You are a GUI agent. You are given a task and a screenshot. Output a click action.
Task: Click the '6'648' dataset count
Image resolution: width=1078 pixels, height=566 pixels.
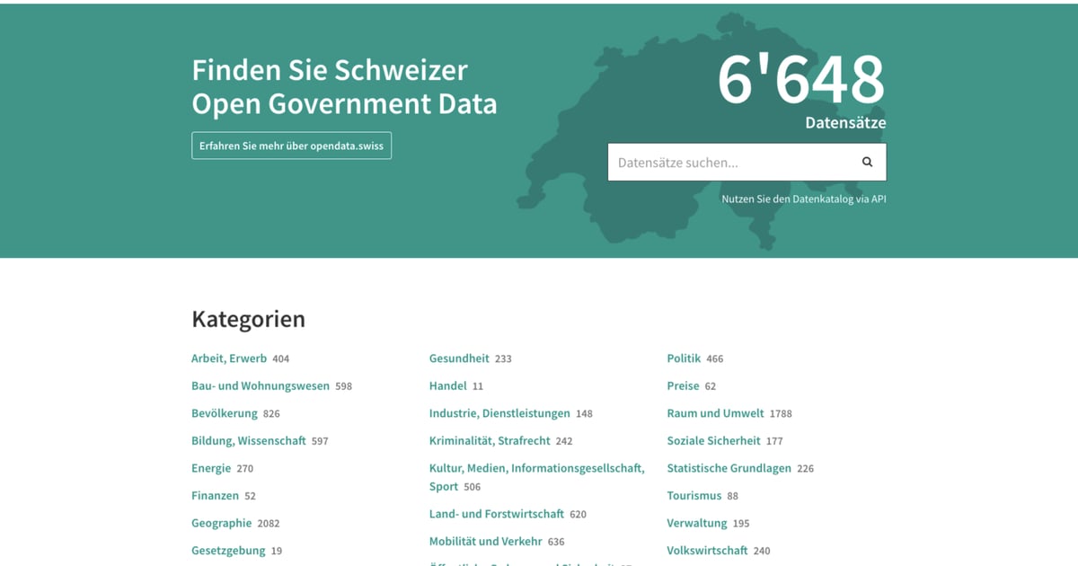(801, 79)
